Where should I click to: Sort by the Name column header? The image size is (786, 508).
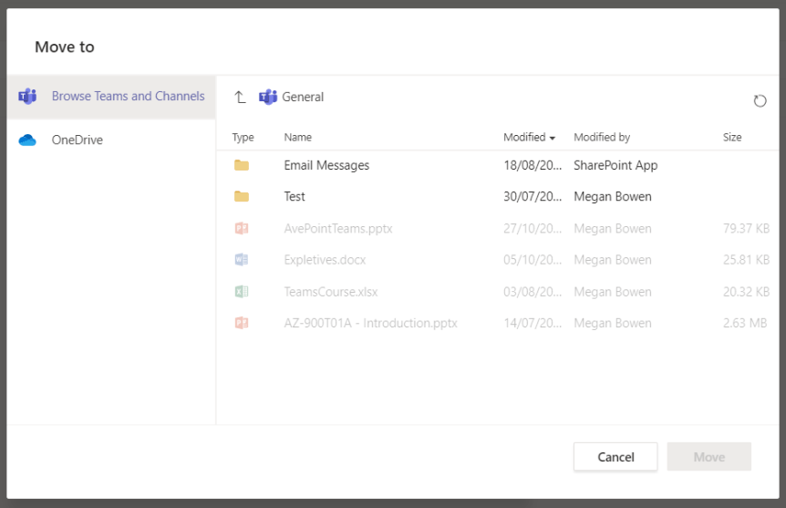click(x=297, y=137)
